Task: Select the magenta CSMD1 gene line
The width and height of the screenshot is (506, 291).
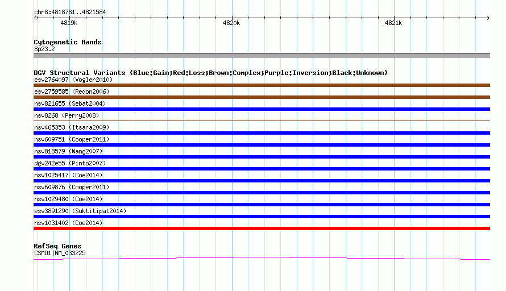Action: pyautogui.click(x=262, y=258)
